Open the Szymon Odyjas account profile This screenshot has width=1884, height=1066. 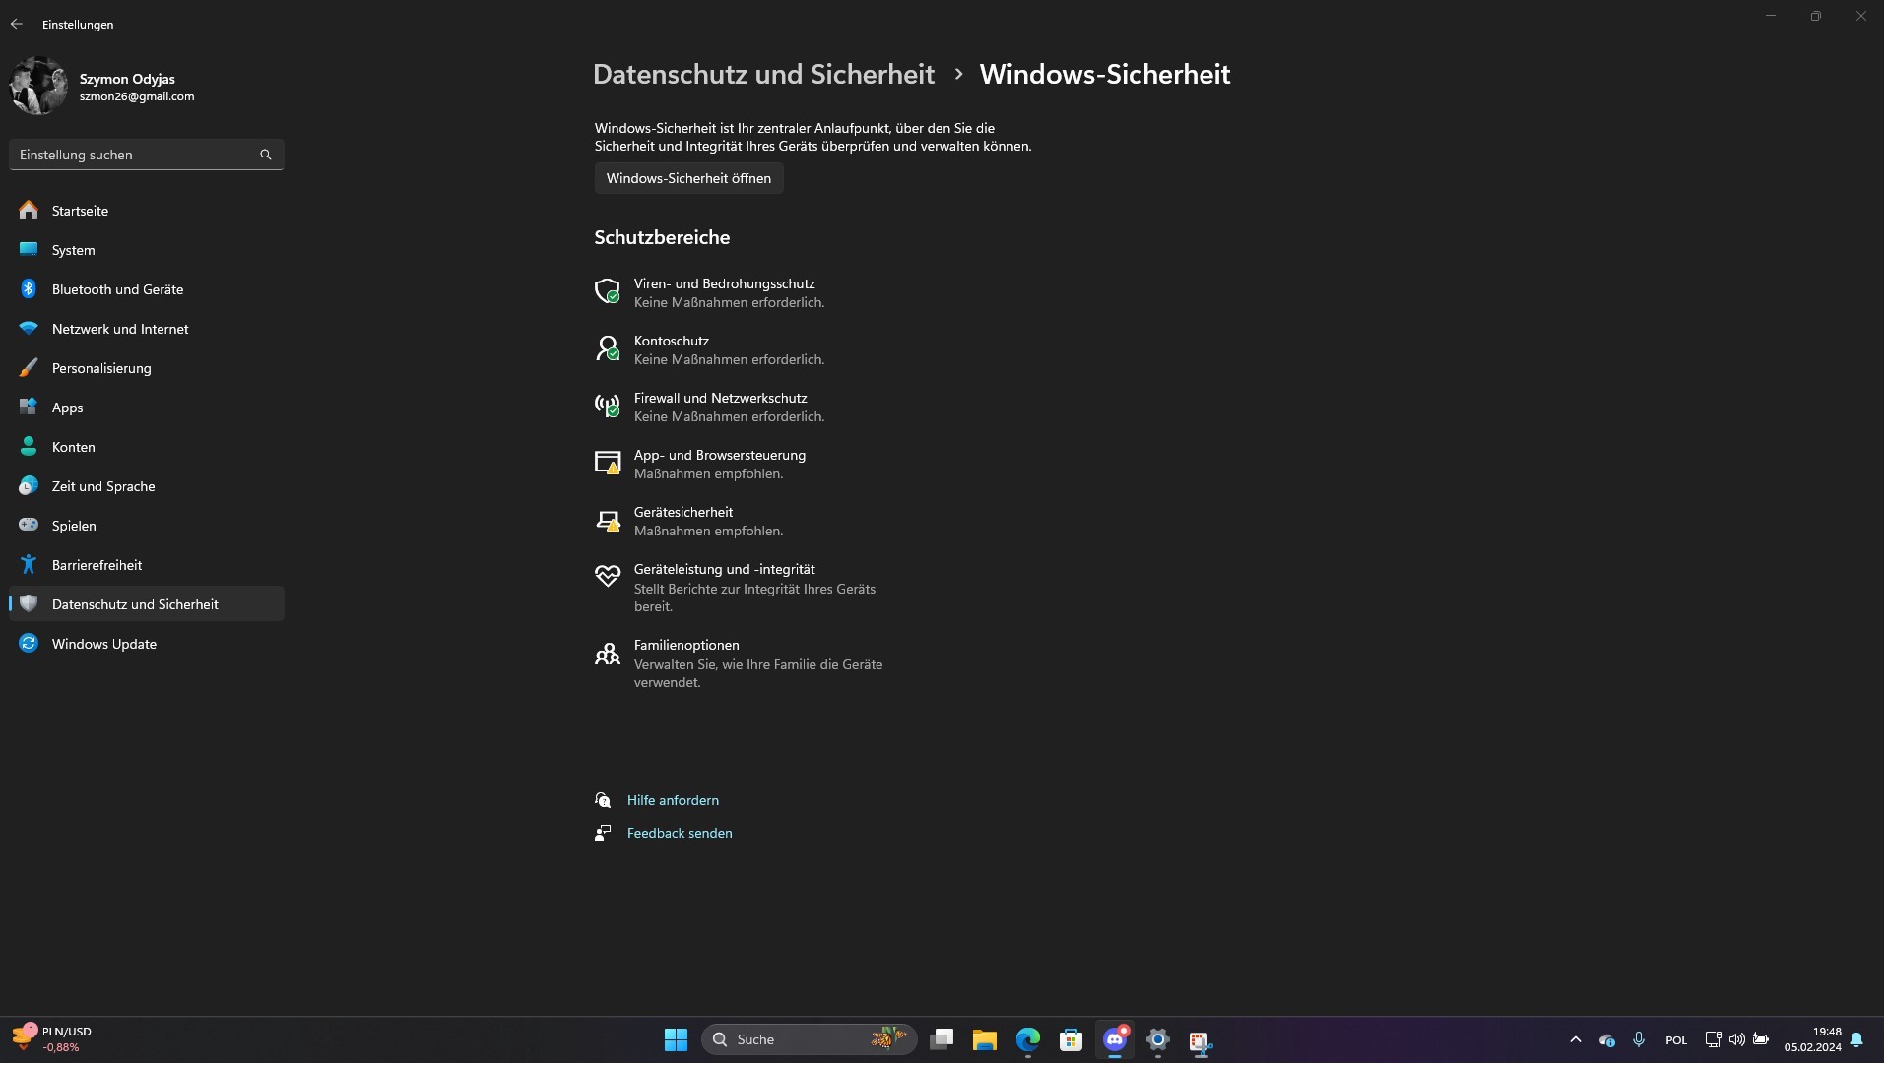pos(102,87)
